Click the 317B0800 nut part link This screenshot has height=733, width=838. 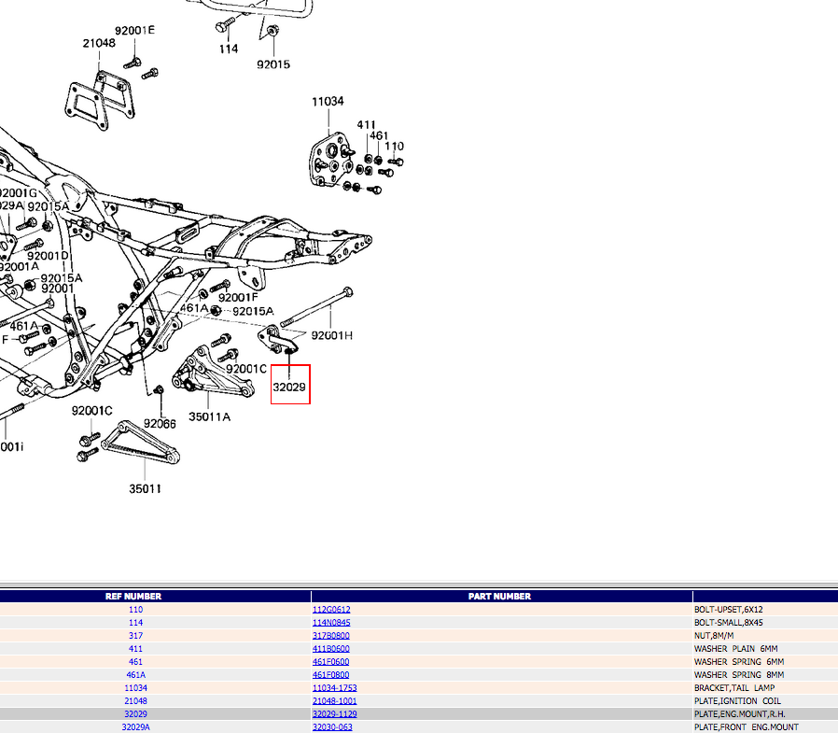[x=330, y=636]
